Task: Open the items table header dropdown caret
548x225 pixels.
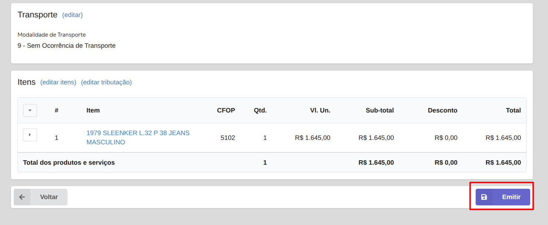Action: pos(30,110)
